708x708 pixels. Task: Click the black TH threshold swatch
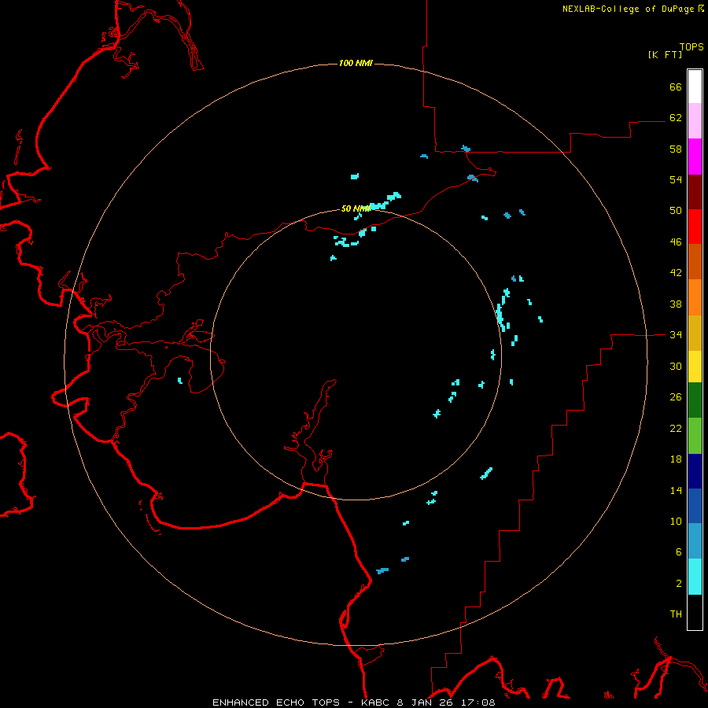tap(695, 612)
